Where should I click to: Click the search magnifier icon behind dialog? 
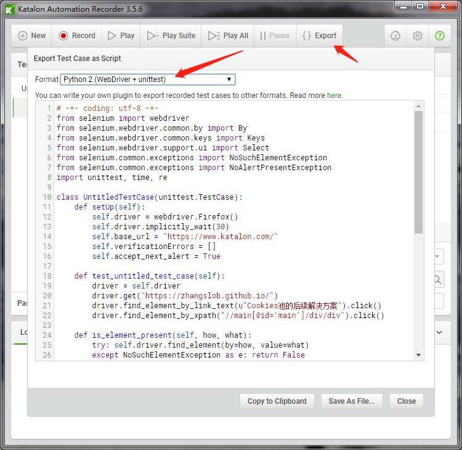pos(438,279)
